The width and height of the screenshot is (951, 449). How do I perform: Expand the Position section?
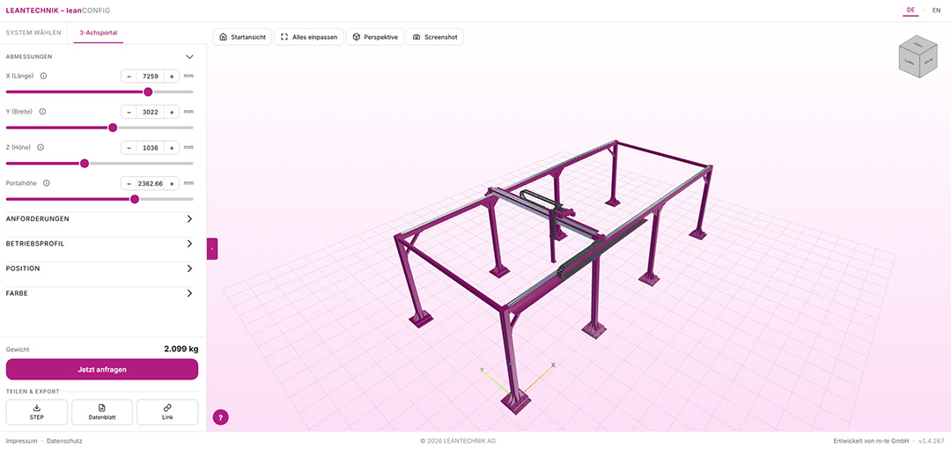tap(100, 269)
